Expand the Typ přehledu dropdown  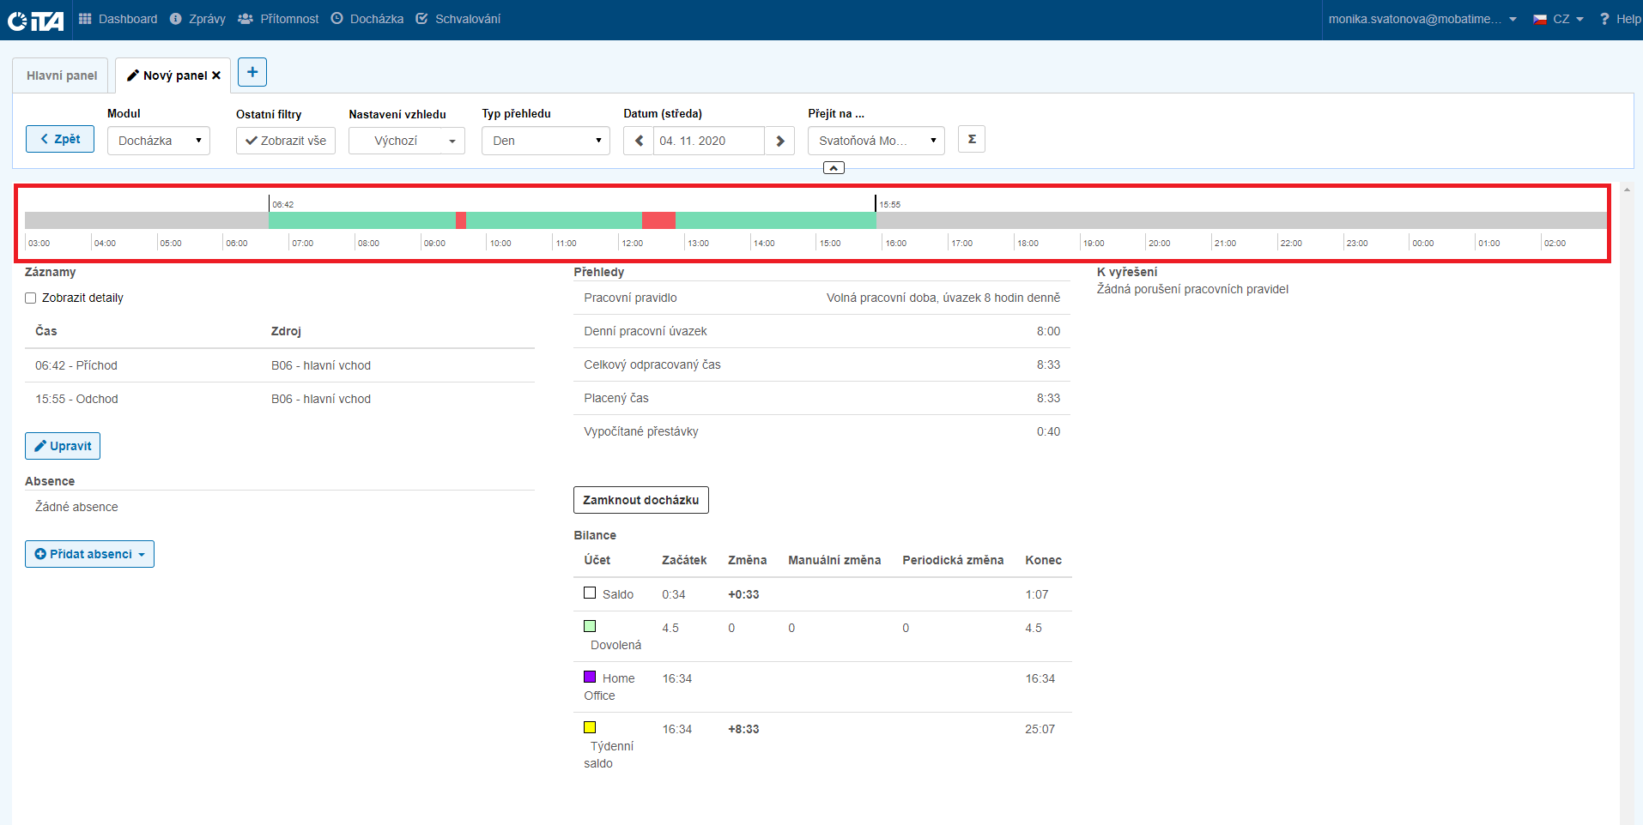pos(545,141)
